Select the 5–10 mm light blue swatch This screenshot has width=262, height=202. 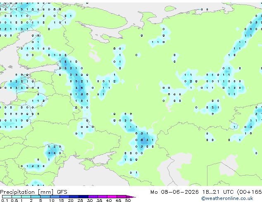(x=45, y=197)
